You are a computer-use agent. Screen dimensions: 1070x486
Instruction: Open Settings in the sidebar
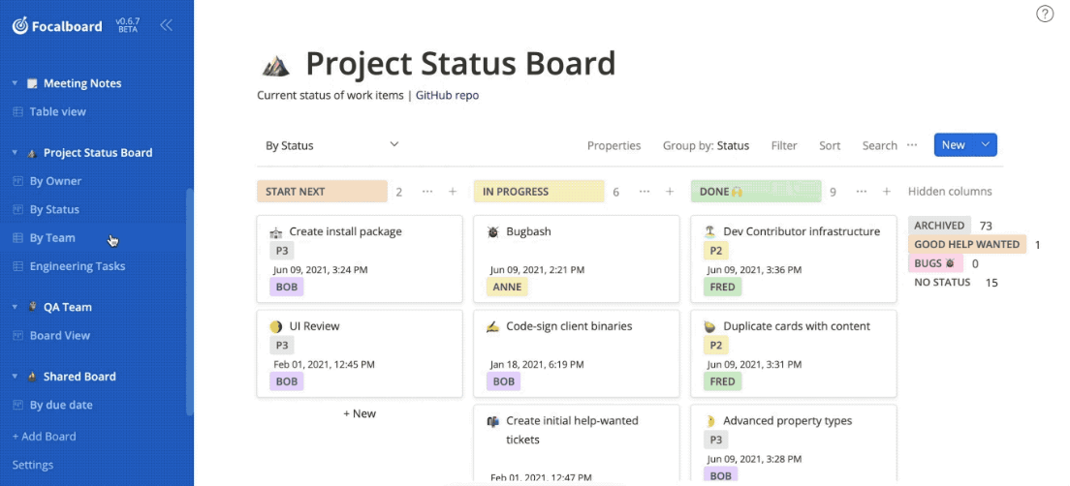[33, 465]
